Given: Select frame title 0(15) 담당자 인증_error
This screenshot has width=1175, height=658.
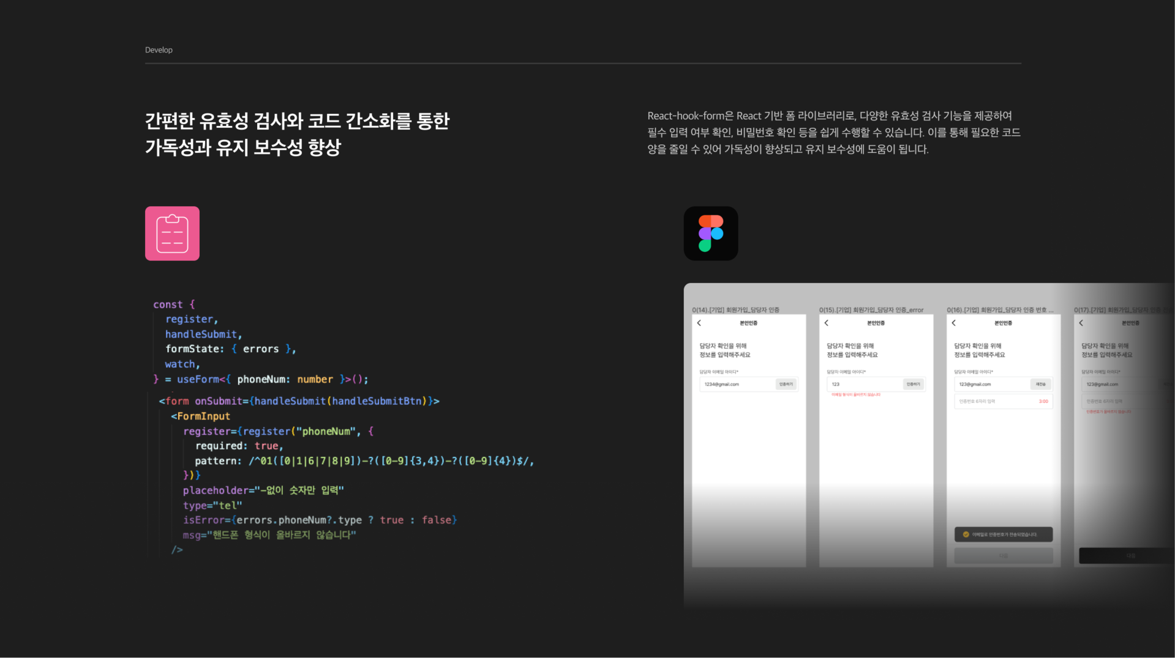Looking at the screenshot, I should tap(871, 310).
